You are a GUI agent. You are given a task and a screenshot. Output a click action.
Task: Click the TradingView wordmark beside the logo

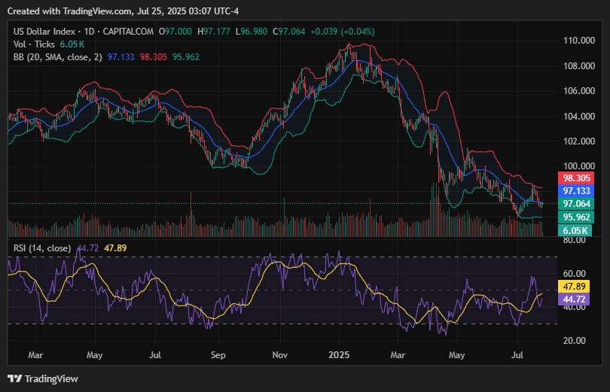(51, 378)
